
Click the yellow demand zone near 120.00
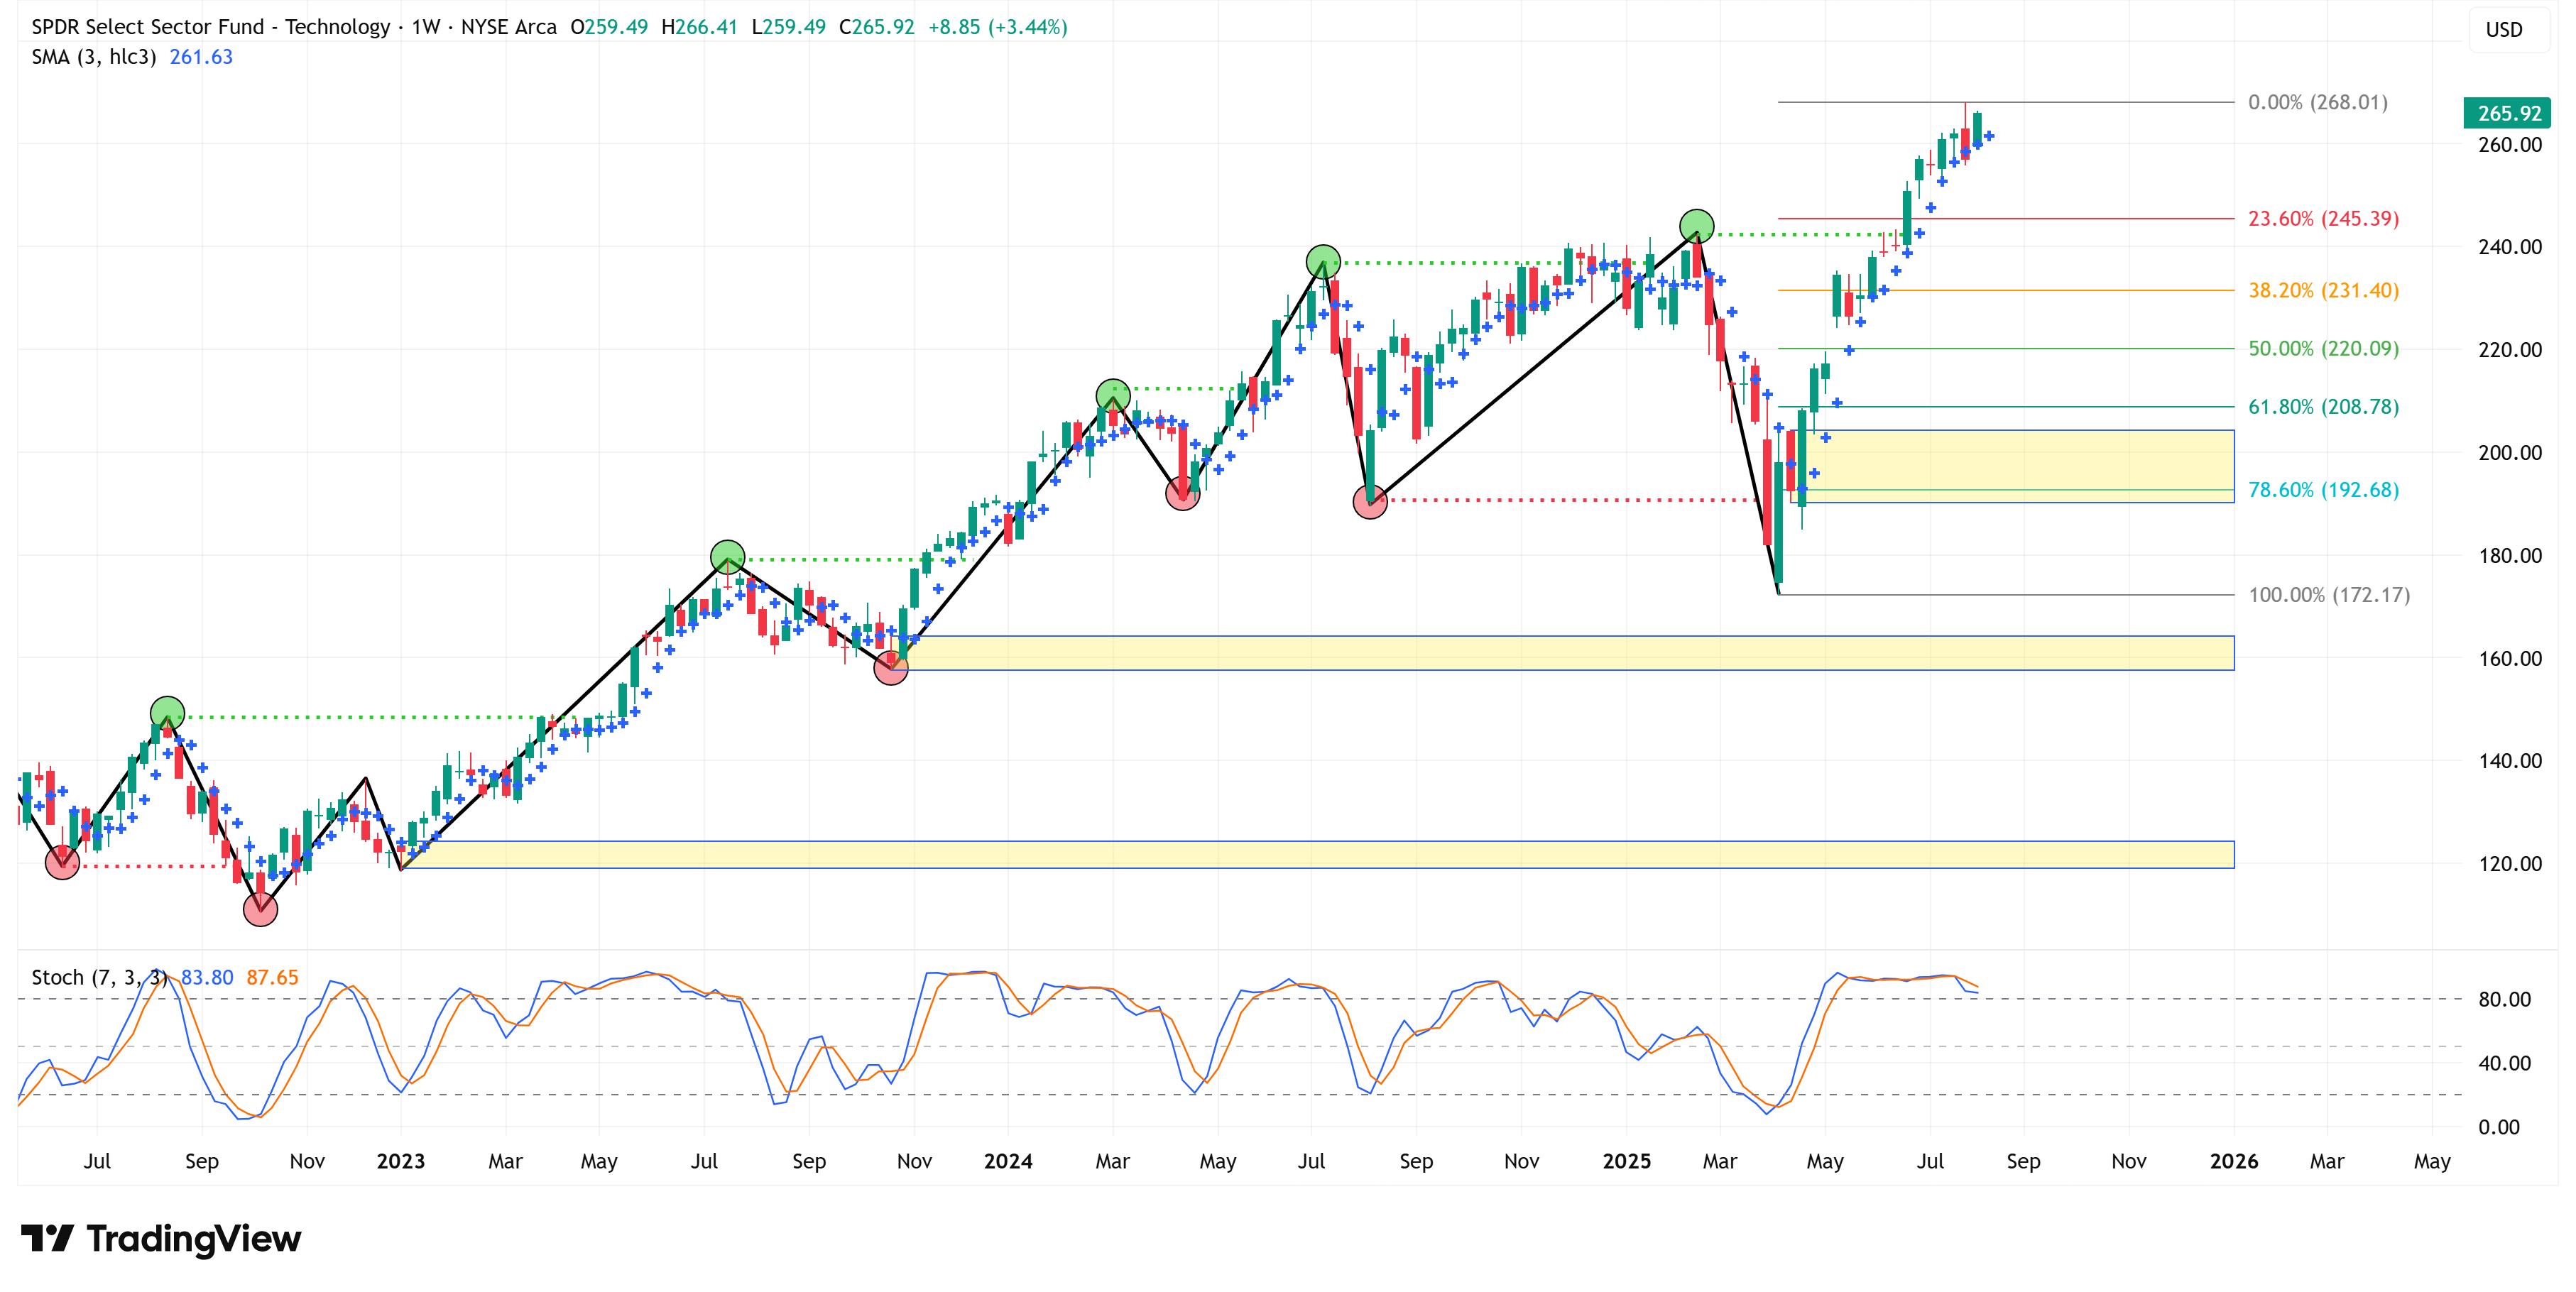click(x=1300, y=854)
